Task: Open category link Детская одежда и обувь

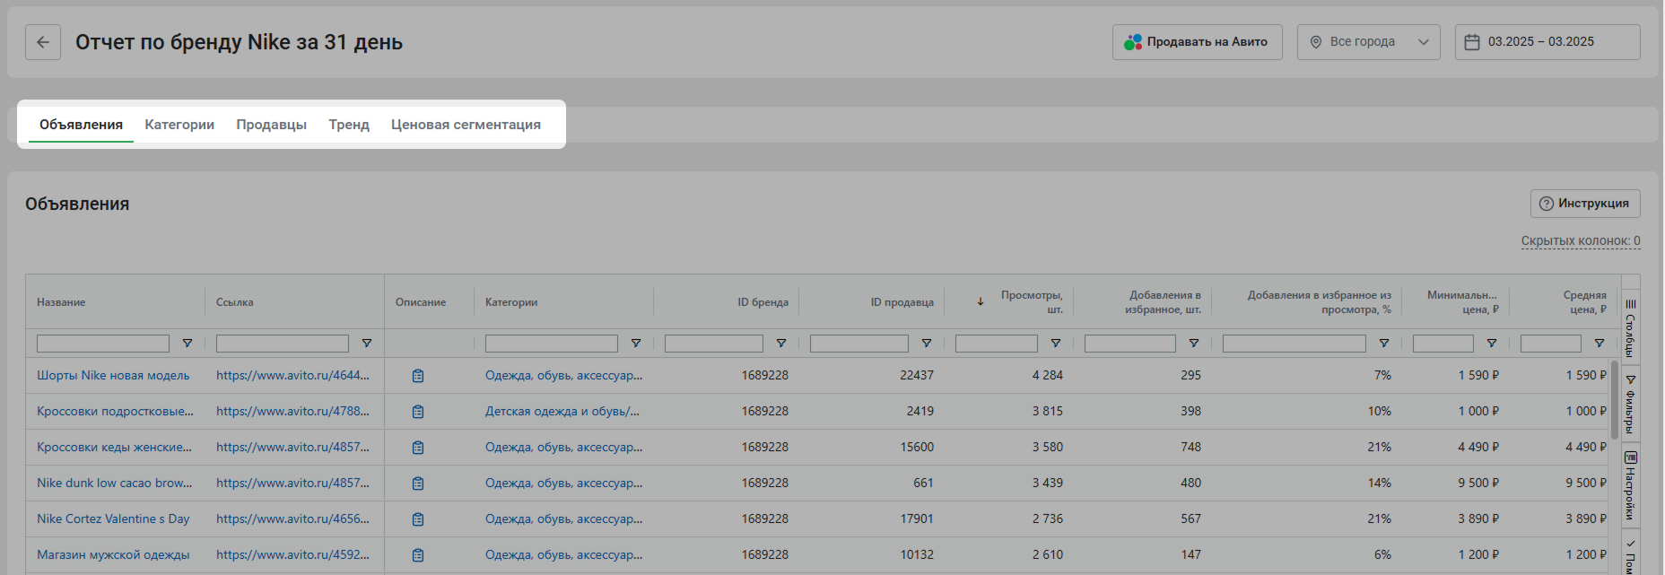Action: (x=562, y=412)
